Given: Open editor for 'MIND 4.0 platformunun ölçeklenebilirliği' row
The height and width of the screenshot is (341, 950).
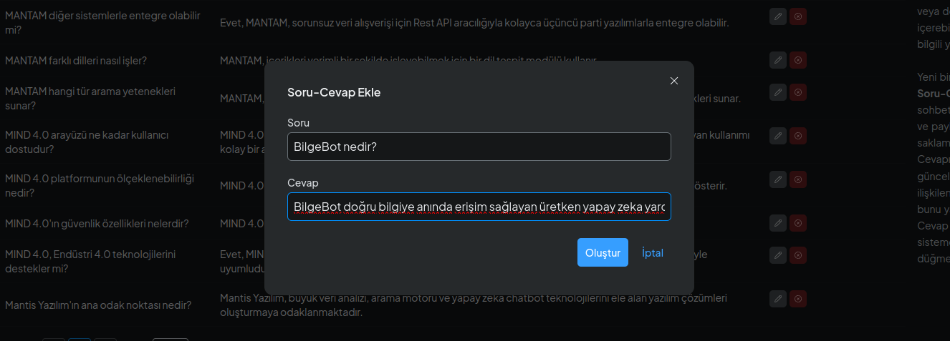Looking at the screenshot, I should [x=777, y=179].
